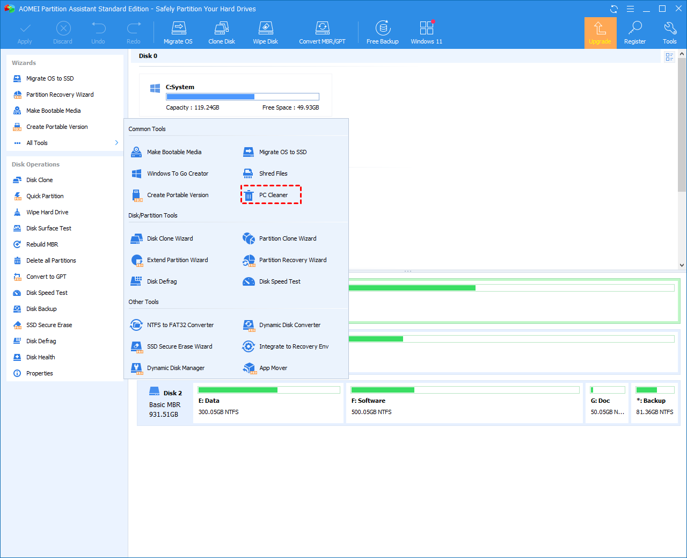Select Make Bootable Media in Common Tools
Image resolution: width=687 pixels, height=558 pixels.
click(167, 152)
